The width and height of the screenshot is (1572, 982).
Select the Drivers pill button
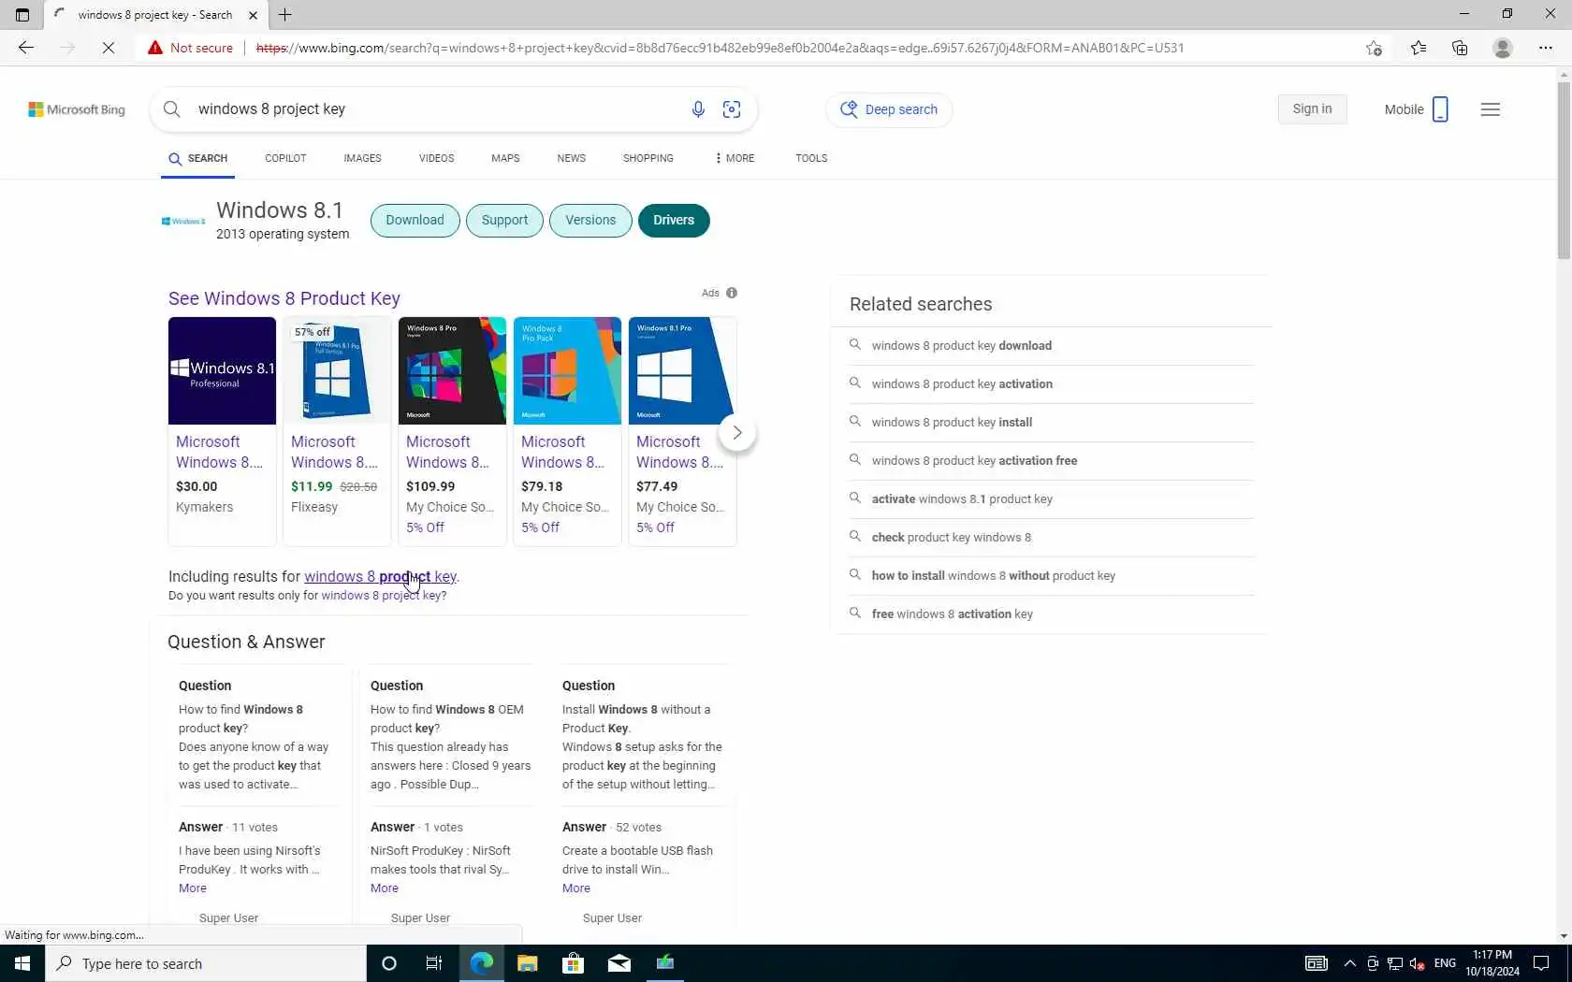(674, 221)
